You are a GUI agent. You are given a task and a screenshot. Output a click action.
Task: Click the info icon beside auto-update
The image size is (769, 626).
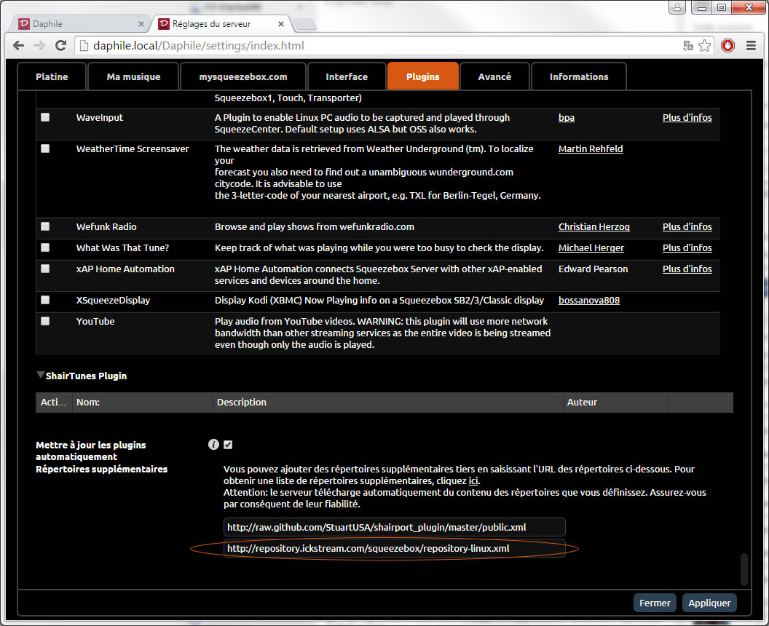(x=213, y=445)
